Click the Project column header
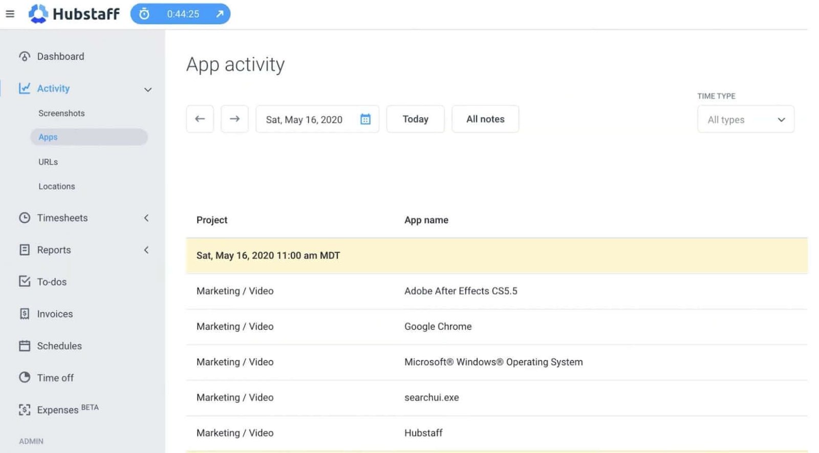Screen dimensions: 819x453 pyautogui.click(x=212, y=220)
